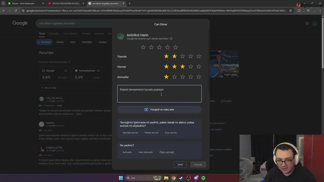Open Steam from the taskbar

click(x=181, y=178)
